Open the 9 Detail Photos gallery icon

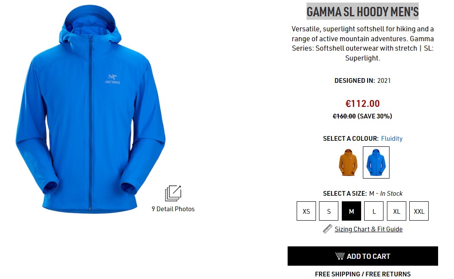[173, 193]
